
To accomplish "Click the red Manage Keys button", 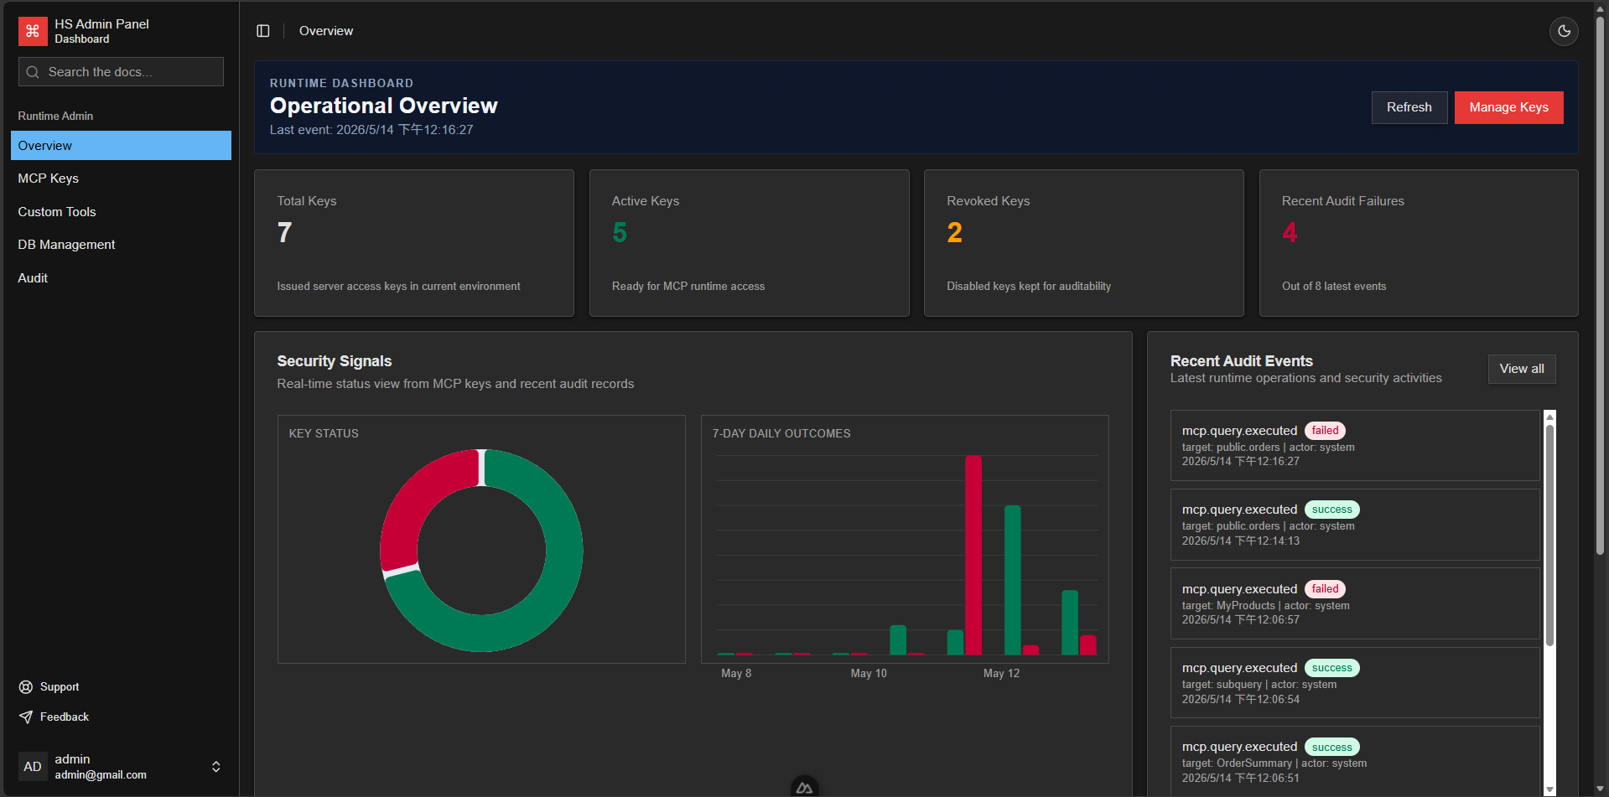I will (1508, 107).
